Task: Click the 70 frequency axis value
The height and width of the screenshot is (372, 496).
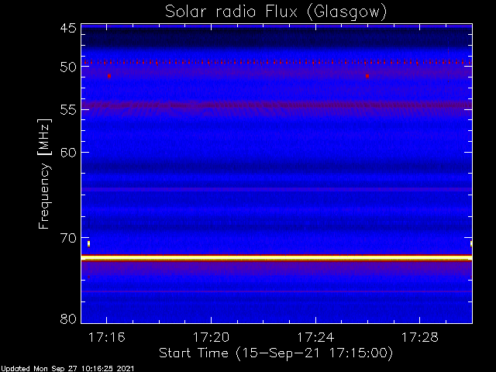Action: pos(68,238)
